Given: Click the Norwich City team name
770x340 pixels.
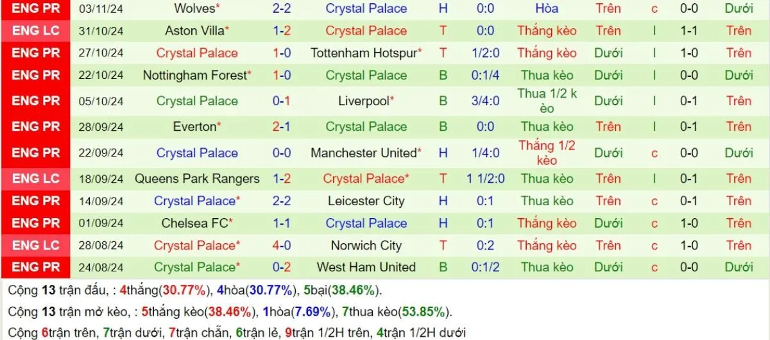Looking at the screenshot, I should tap(366, 245).
